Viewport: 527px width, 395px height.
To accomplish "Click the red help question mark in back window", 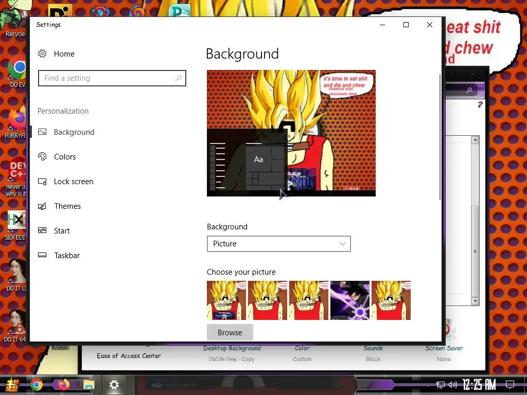I will tap(480, 105).
